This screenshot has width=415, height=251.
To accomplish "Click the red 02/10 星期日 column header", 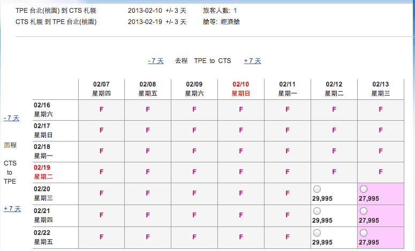I will coord(240,89).
